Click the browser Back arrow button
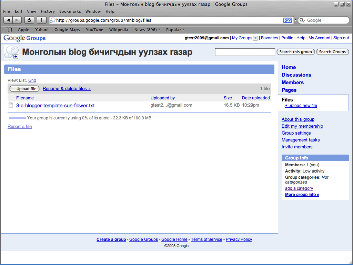 click(8, 20)
